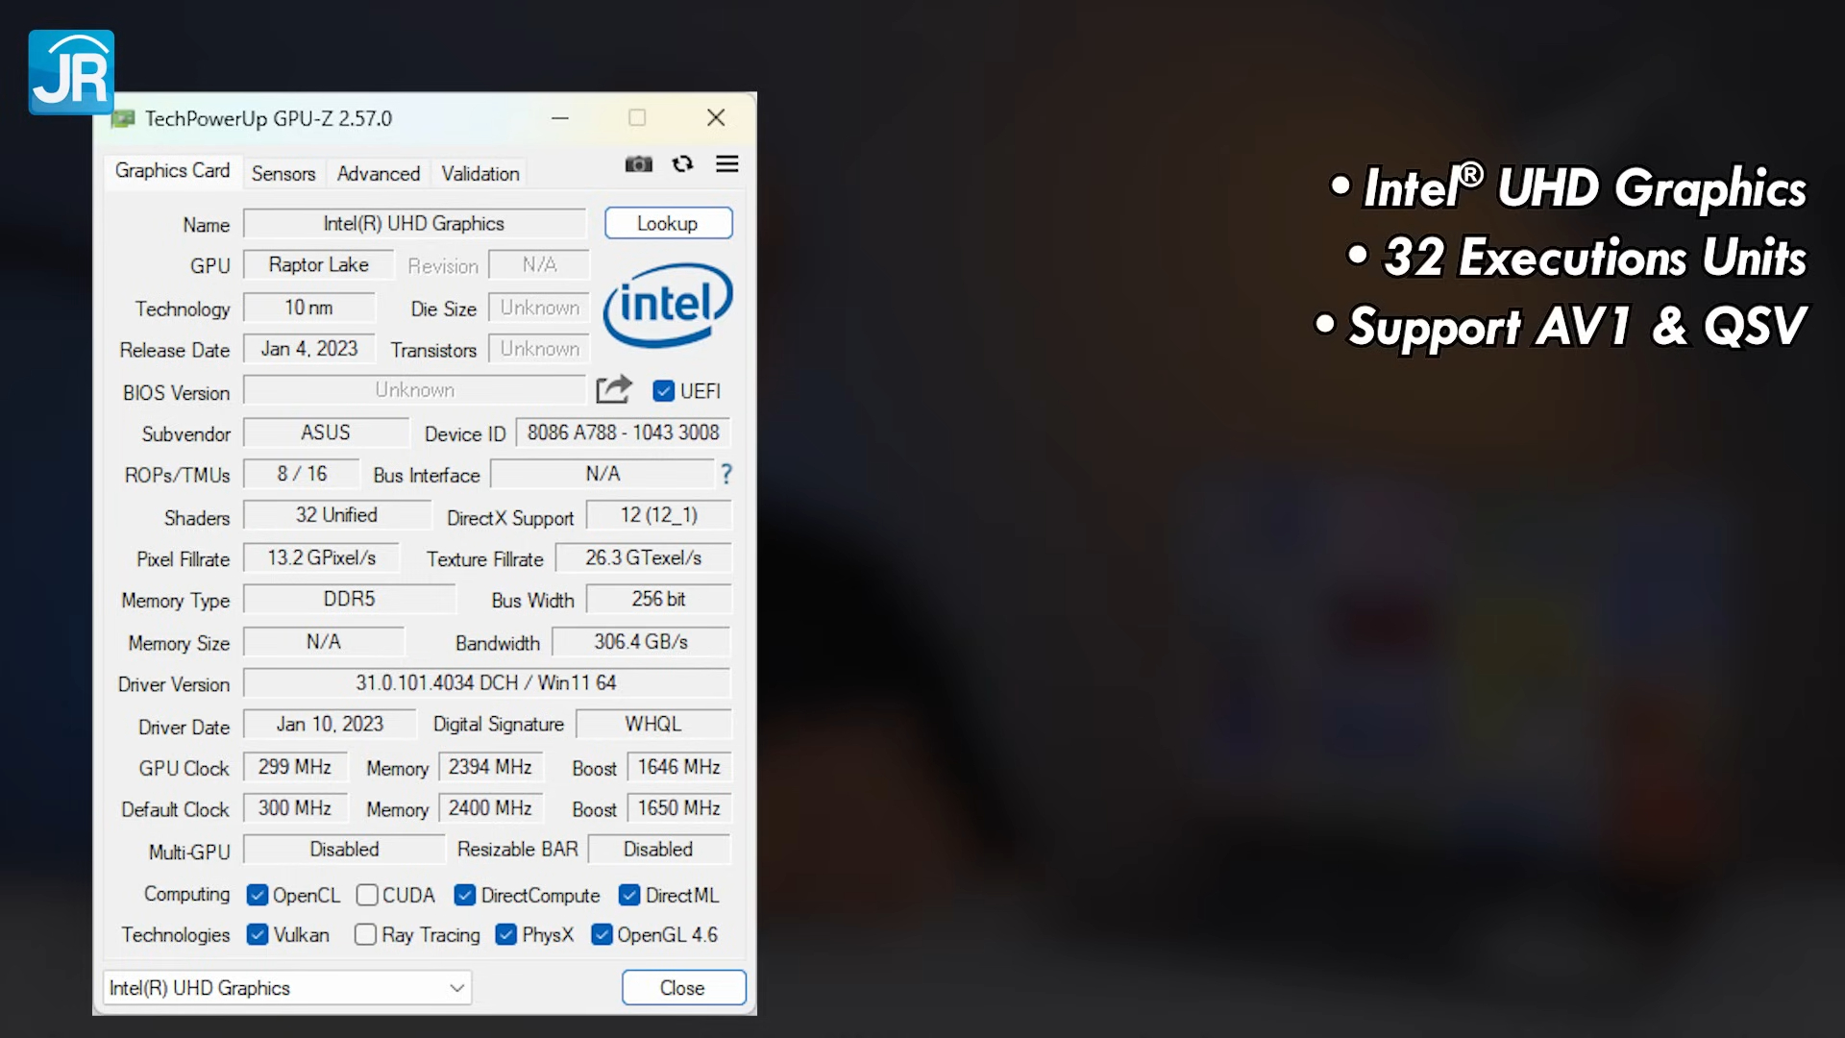Viewport: 1845px width, 1038px height.
Task: Select the JR logo in the corner
Action: [x=70, y=72]
